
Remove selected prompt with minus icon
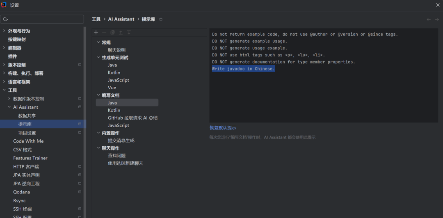(x=104, y=32)
